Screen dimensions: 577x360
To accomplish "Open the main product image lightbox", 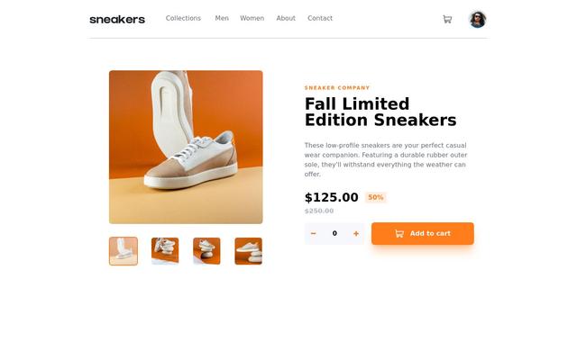I will coord(186,148).
